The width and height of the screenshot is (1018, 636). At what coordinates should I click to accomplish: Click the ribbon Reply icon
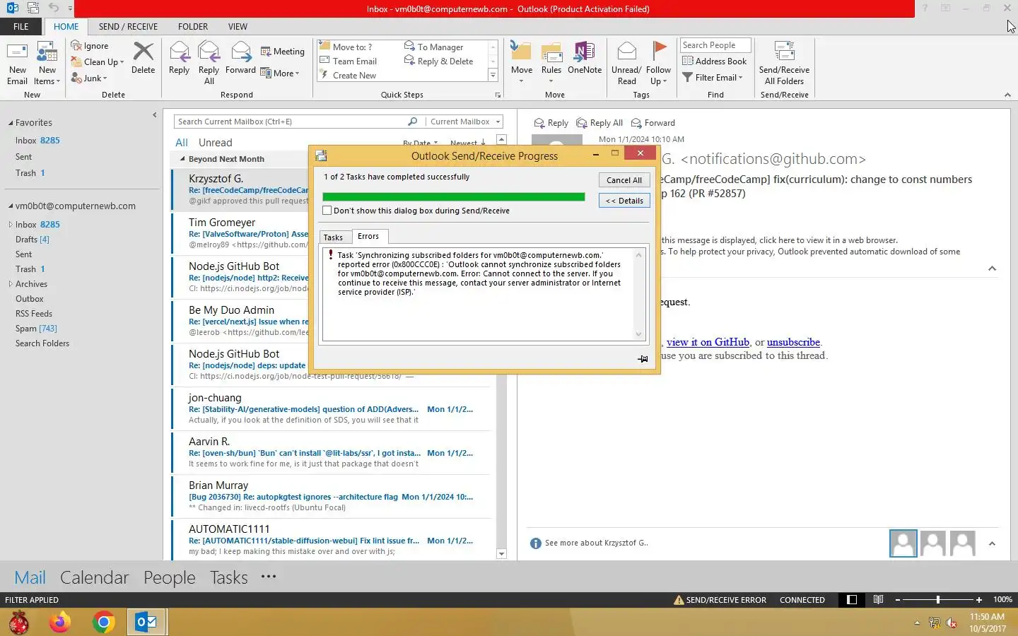179,52
